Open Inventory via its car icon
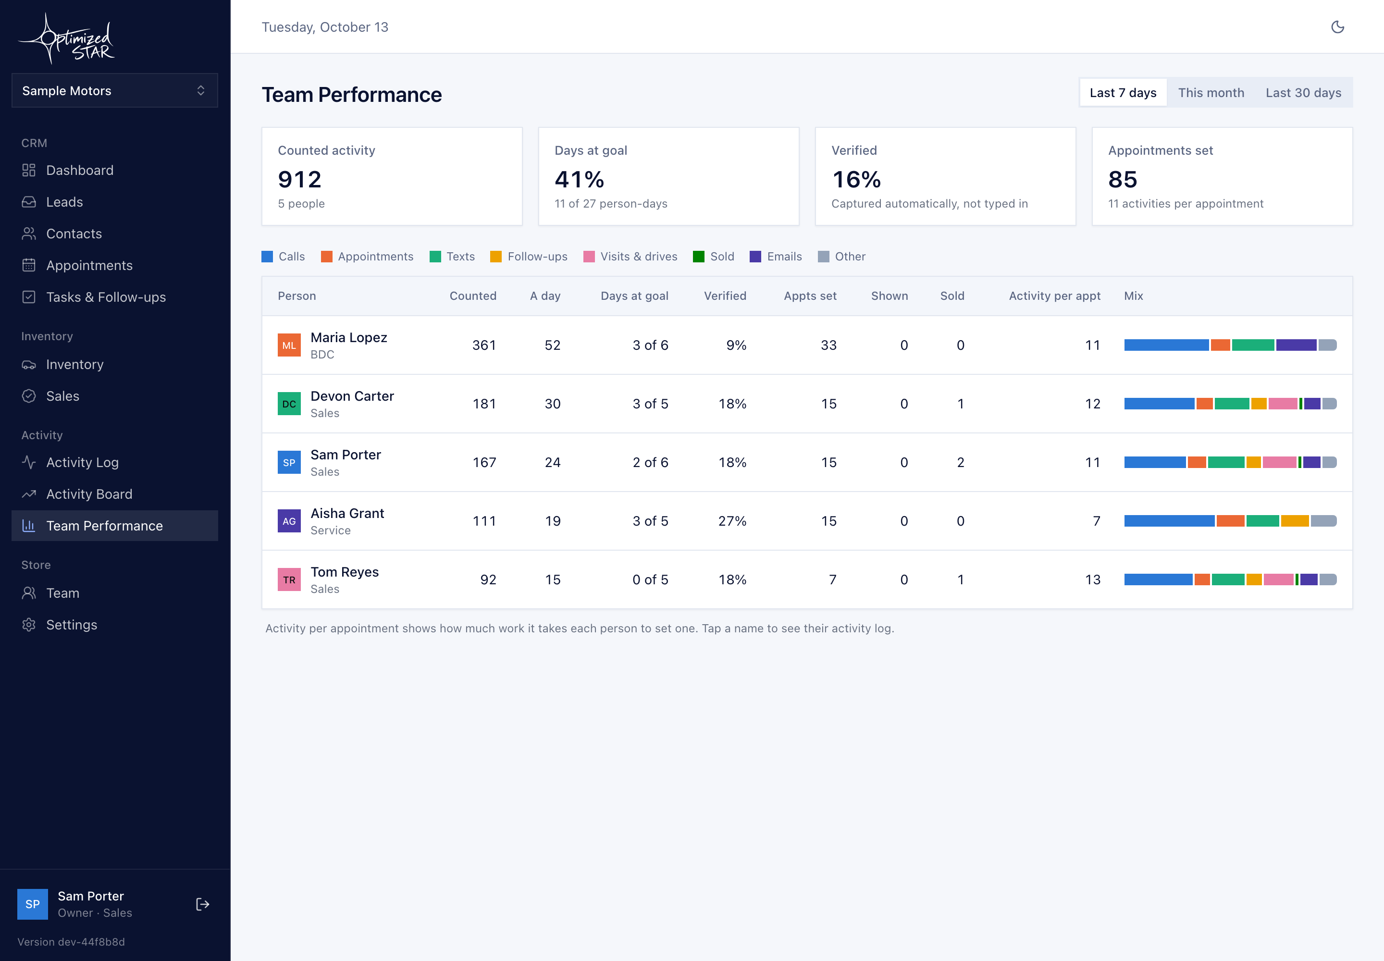Viewport: 1384px width, 961px height. click(29, 365)
